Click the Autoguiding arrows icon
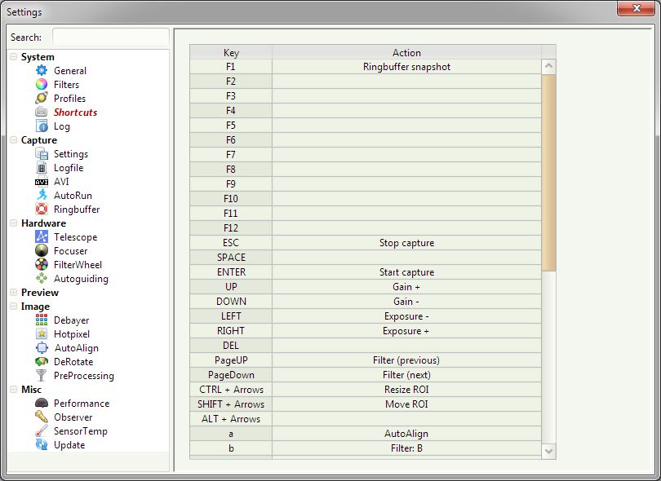The height and width of the screenshot is (481, 661). click(x=42, y=278)
